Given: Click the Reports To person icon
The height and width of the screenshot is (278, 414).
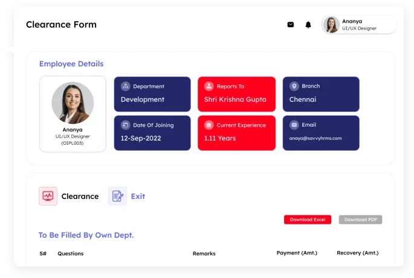Looking at the screenshot, I should point(209,86).
